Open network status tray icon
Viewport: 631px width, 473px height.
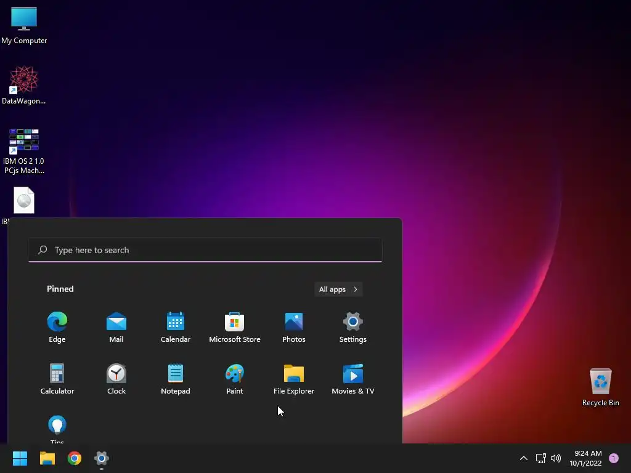click(541, 458)
